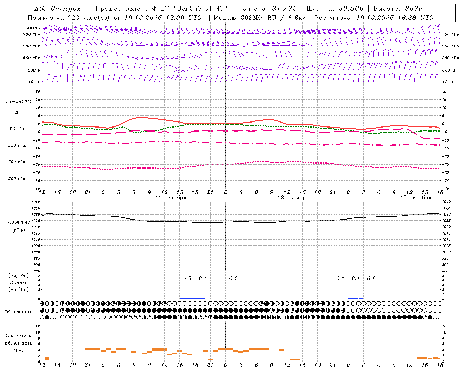Screen dimensions: 461x368
Task: Click the '11 октября' date label
Action: point(171,198)
